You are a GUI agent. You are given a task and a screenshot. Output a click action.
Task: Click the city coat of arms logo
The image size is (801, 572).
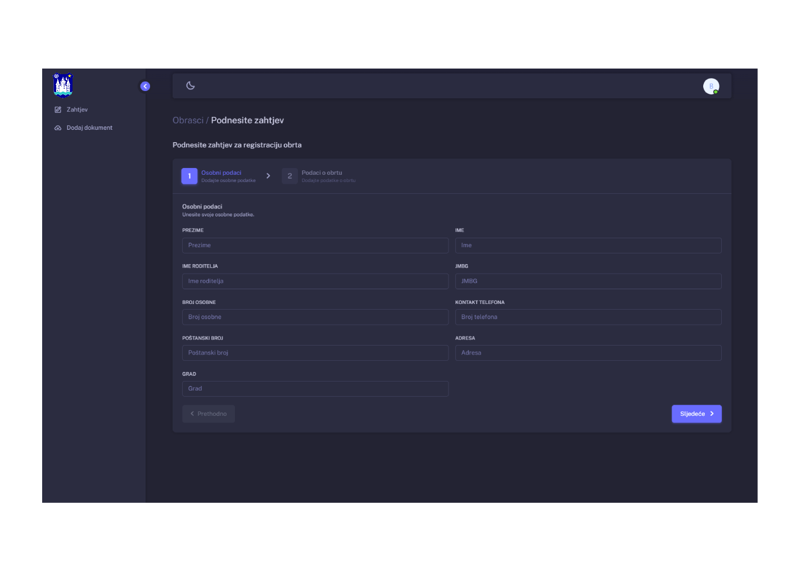[x=63, y=85]
